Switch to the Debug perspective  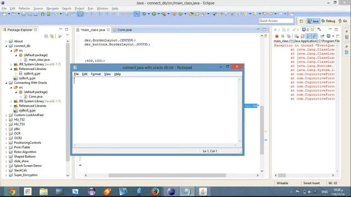coord(329,21)
